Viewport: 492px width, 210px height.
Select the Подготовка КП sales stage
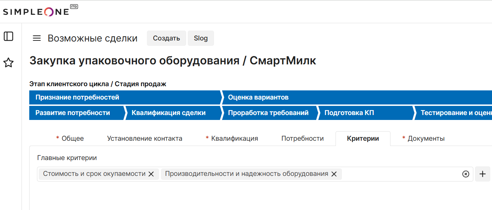pyautogui.click(x=366, y=113)
